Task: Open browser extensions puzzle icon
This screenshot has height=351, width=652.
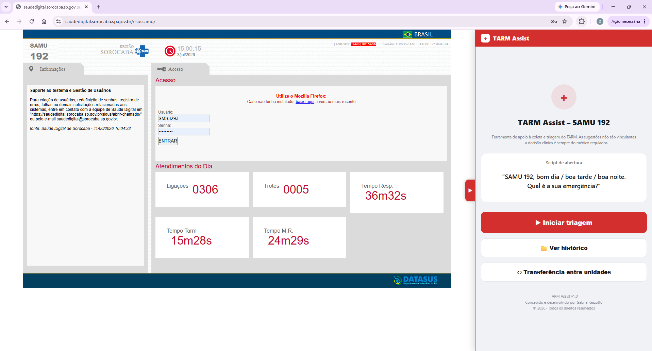Action: (582, 21)
